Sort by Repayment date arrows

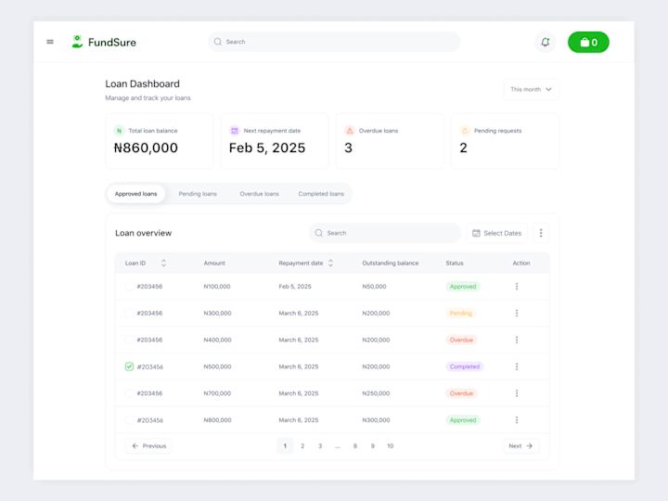(x=330, y=263)
